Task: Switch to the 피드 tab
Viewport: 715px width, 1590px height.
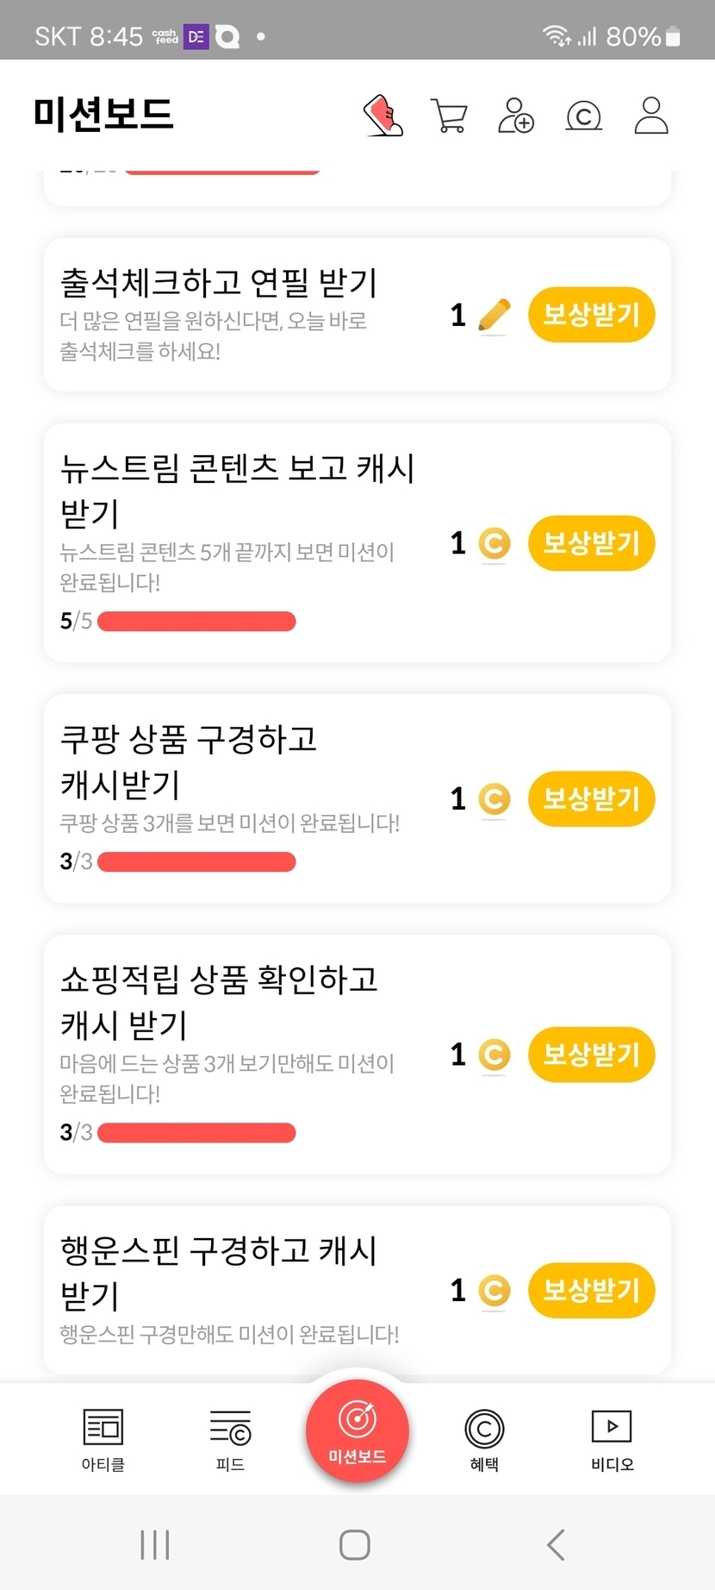Action: (230, 1439)
